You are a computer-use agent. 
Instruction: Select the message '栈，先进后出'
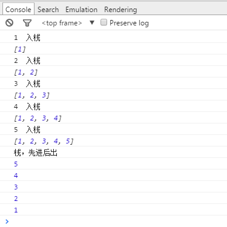[113, 153]
